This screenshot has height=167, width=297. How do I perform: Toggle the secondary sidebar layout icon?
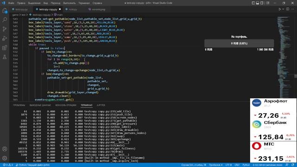coord(262,3)
